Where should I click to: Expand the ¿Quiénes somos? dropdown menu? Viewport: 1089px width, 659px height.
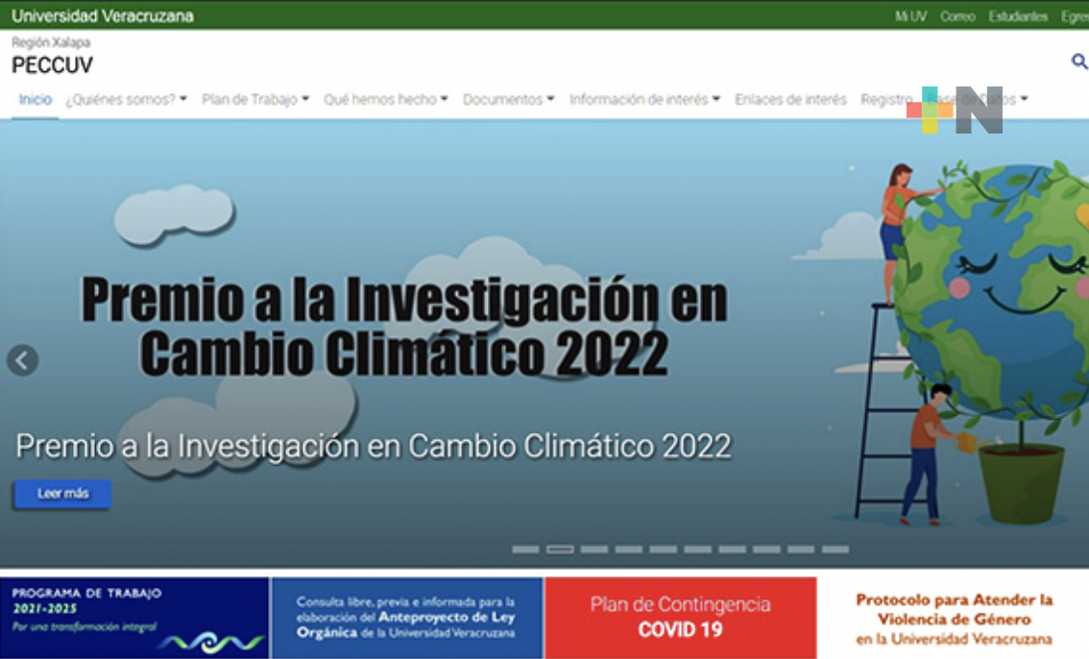click(127, 99)
